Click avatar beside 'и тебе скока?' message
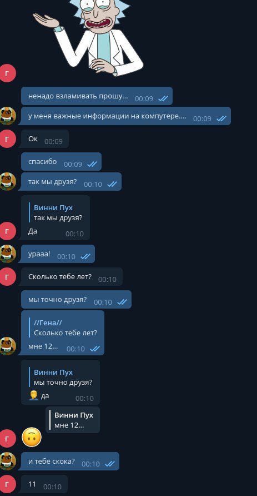The width and height of the screenshot is (257, 496). click(x=7, y=461)
